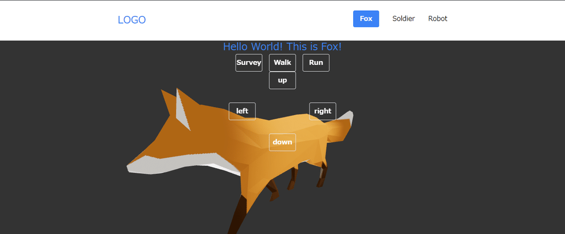Image resolution: width=565 pixels, height=234 pixels.
Task: Trigger the Run animation
Action: coord(316,62)
